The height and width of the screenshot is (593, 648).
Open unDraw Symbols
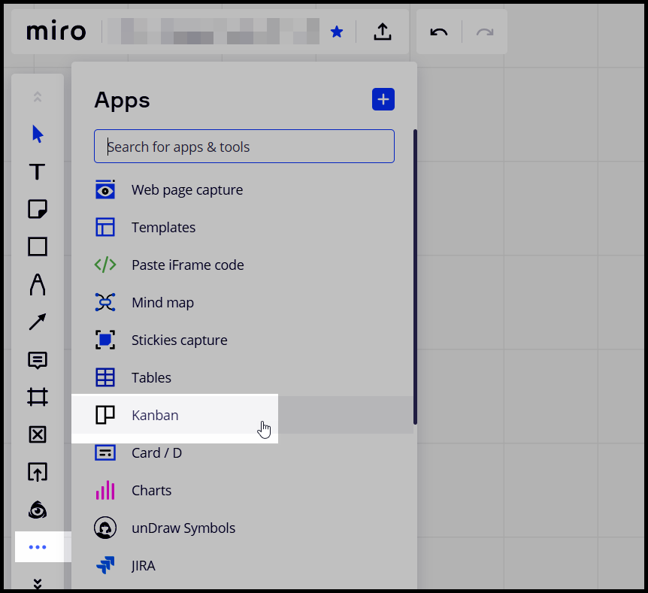(x=242, y=528)
